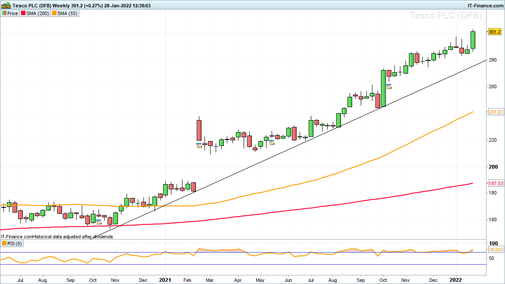Click the red SMA (200) color swatch
The height and width of the screenshot is (284, 505).
[23, 13]
